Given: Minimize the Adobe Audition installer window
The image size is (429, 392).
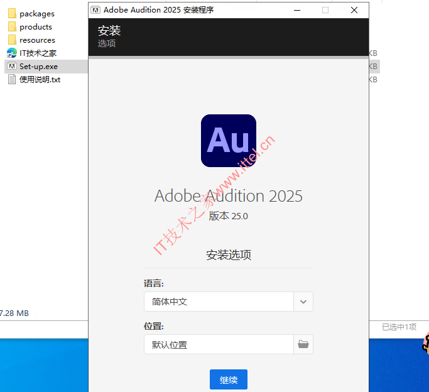Looking at the screenshot, I should click(297, 10).
